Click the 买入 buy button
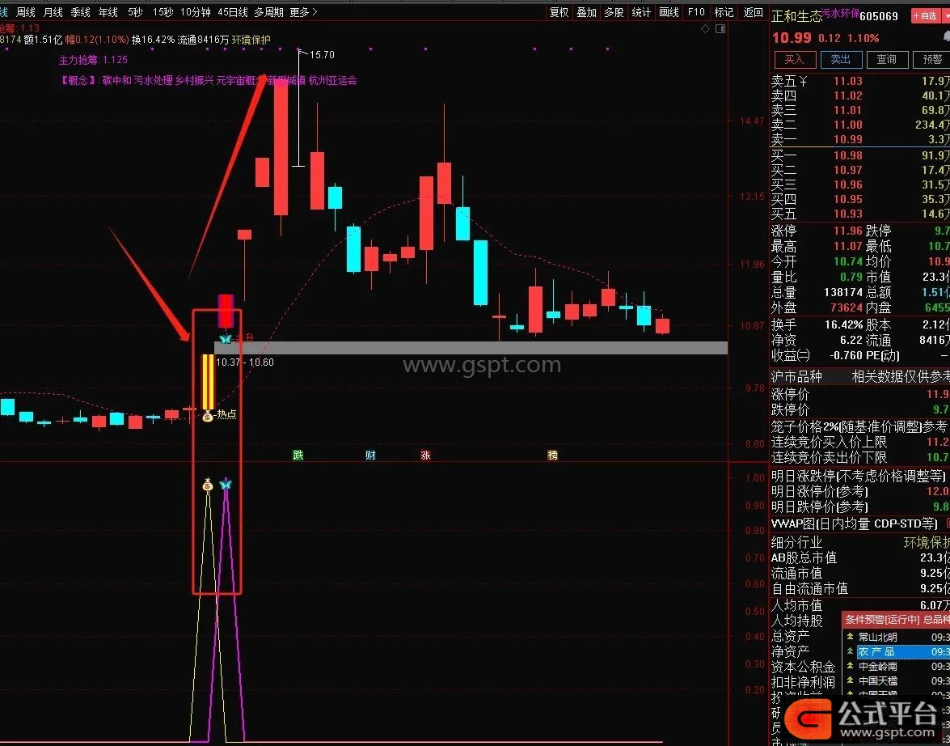950x746 pixels. point(794,59)
